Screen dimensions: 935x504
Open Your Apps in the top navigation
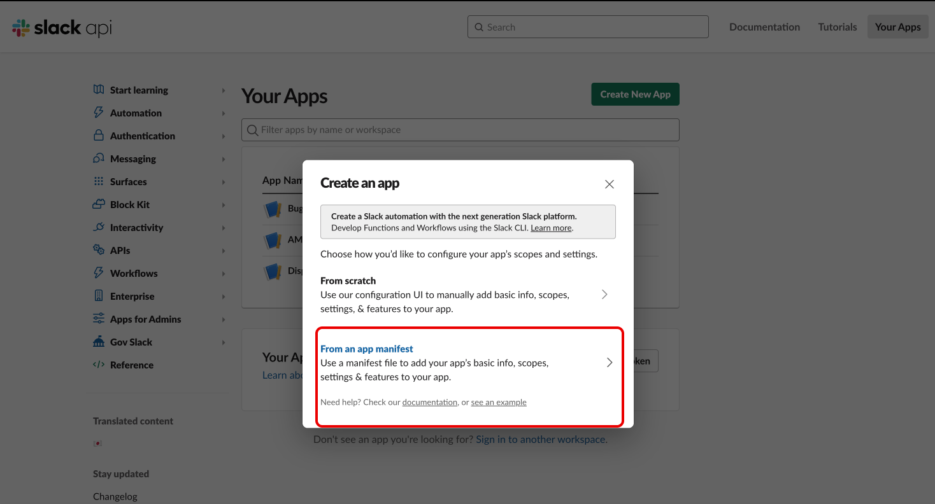[898, 27]
